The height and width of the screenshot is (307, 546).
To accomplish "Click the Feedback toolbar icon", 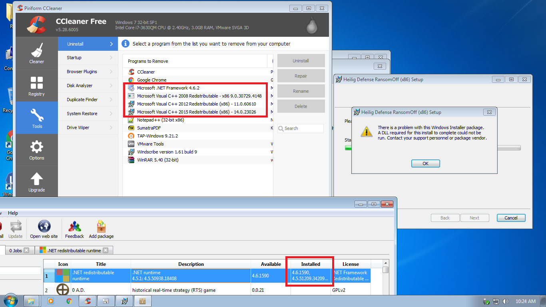I will [x=74, y=229].
